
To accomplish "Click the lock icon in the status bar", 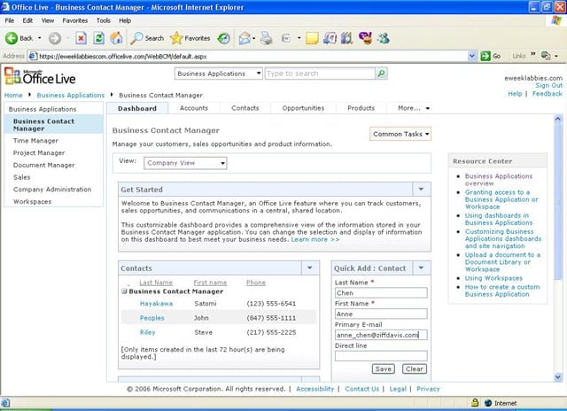I will (475, 402).
